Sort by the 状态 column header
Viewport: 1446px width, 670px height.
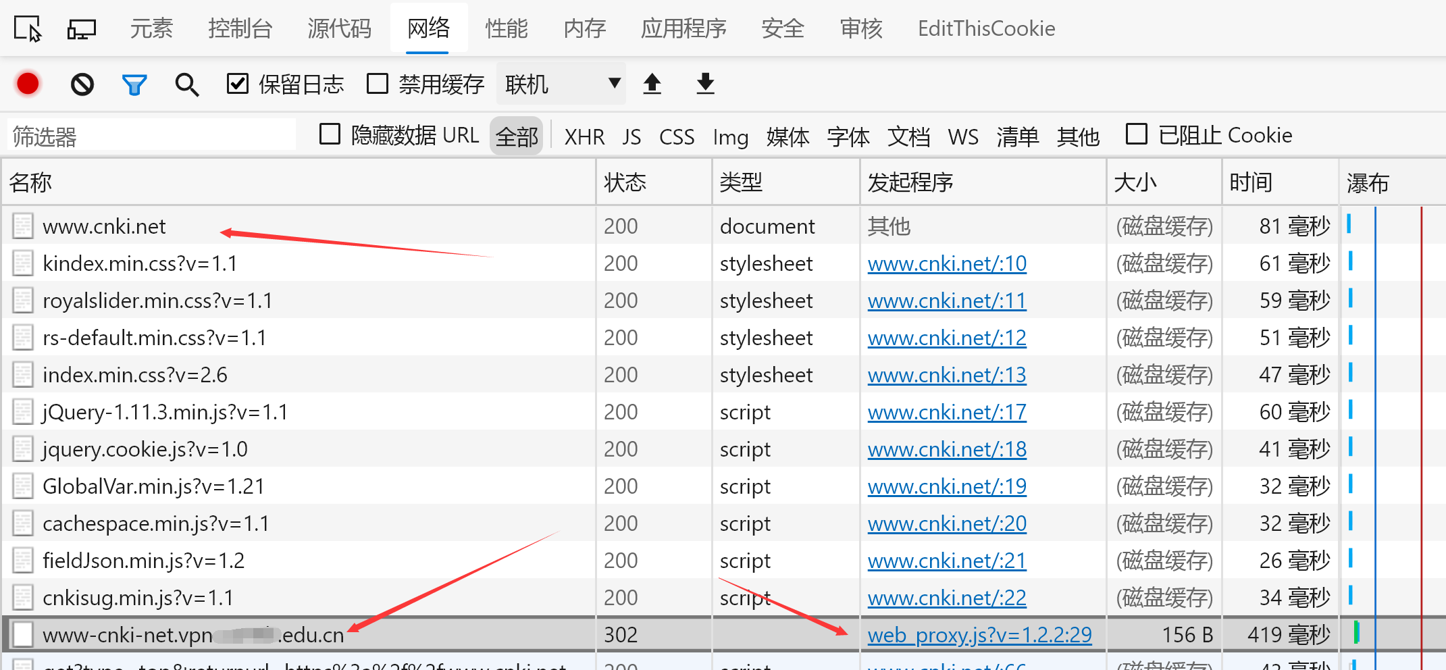point(654,182)
